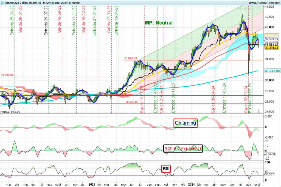Open the small info icon on the price chart
Viewport: 281px width, 187px height.
258,111
